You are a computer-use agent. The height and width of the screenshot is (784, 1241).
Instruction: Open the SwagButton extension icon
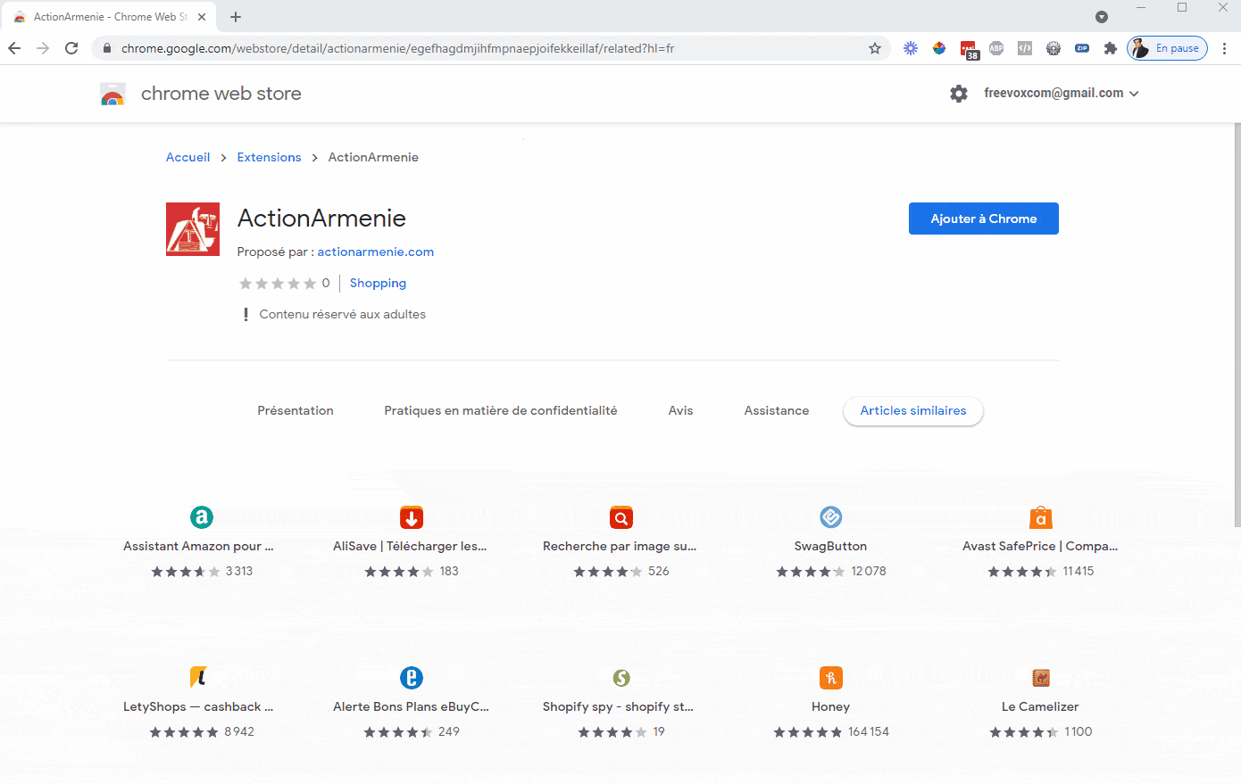(x=831, y=517)
